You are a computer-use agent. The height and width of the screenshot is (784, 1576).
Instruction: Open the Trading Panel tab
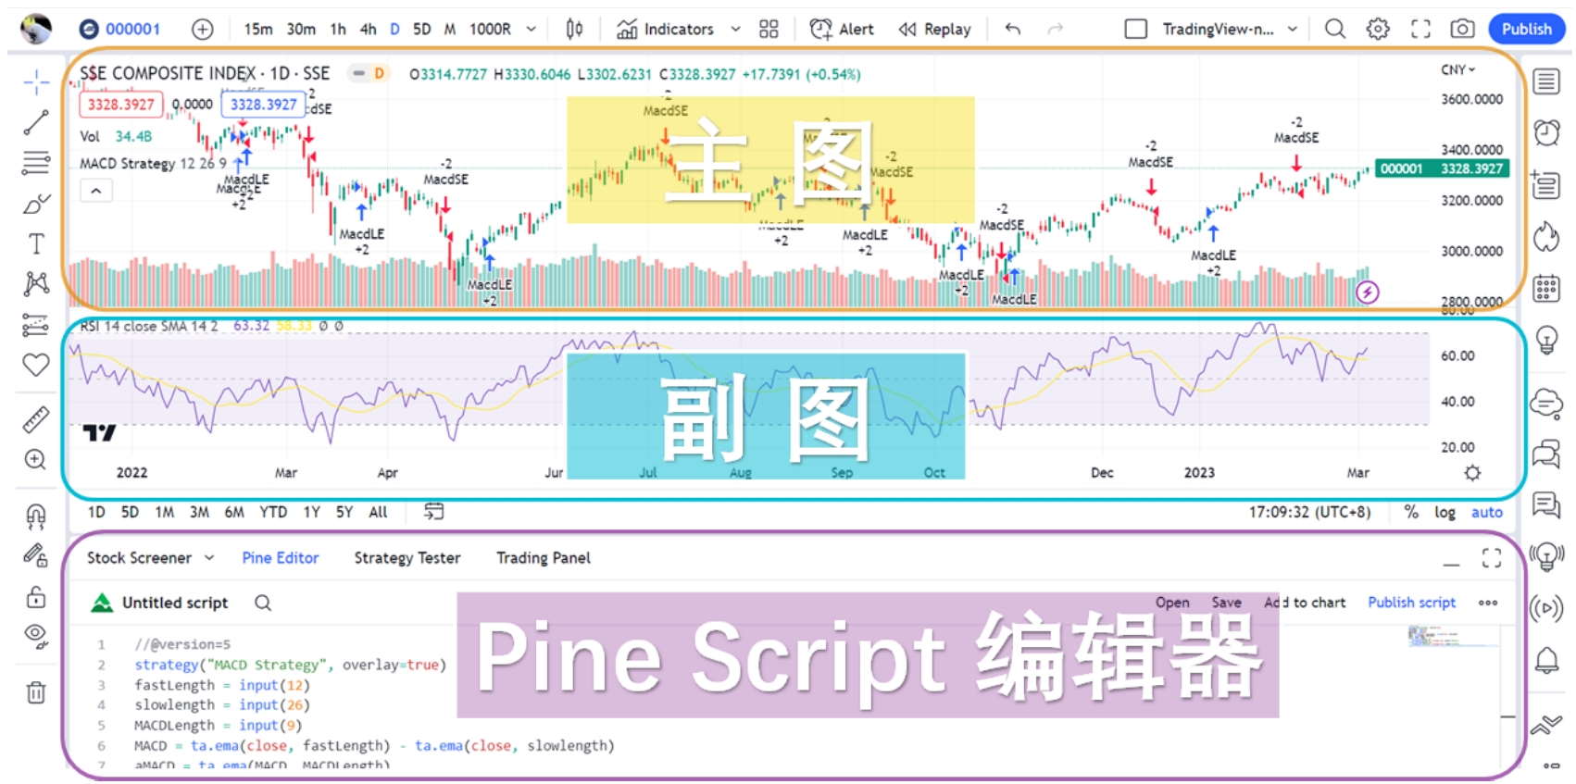point(544,557)
